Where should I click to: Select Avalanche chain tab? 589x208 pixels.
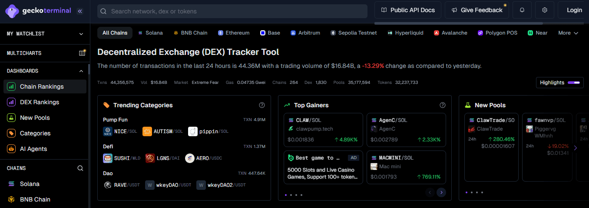(451, 33)
